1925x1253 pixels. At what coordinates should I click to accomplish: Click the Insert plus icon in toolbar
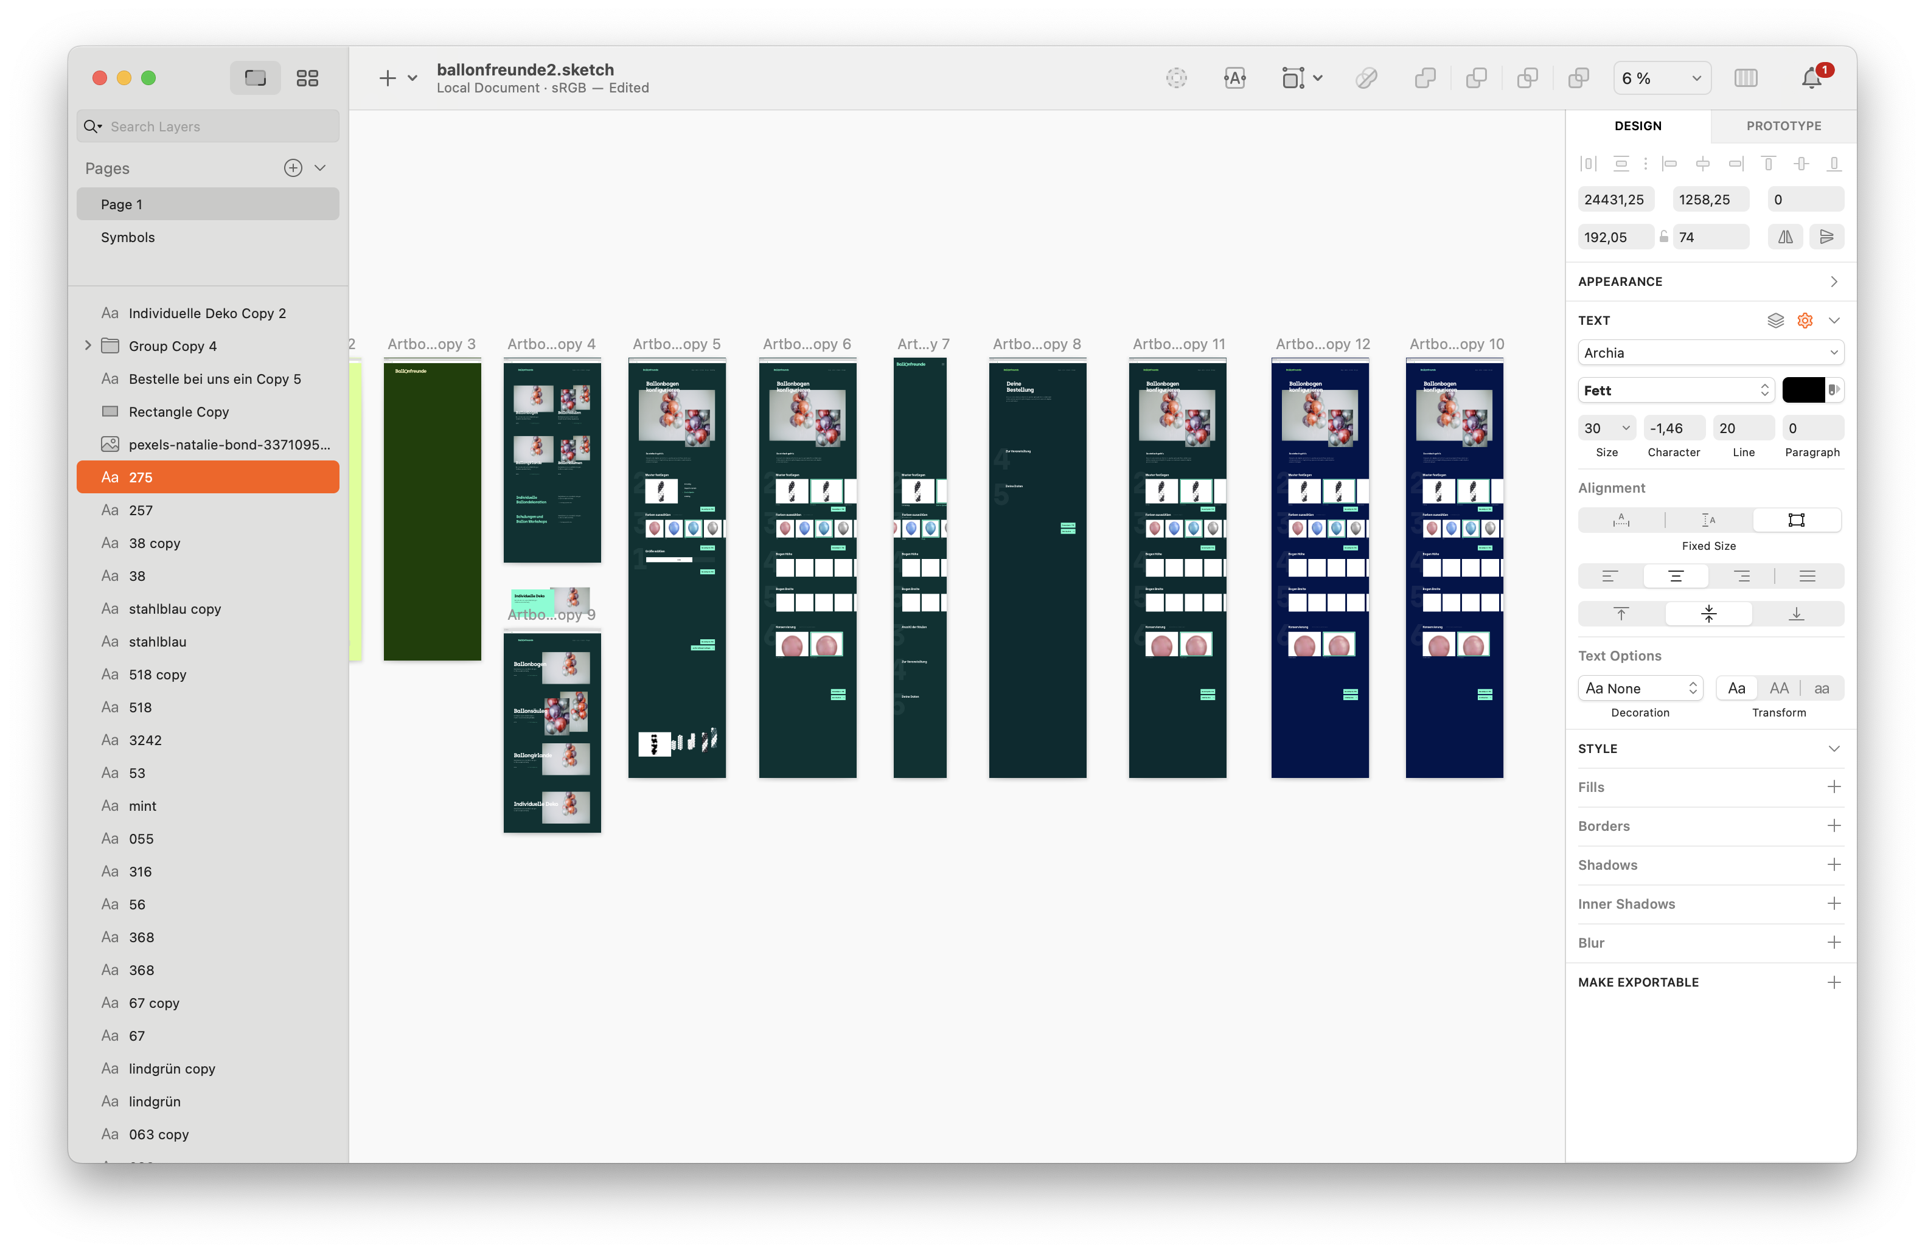pos(388,78)
